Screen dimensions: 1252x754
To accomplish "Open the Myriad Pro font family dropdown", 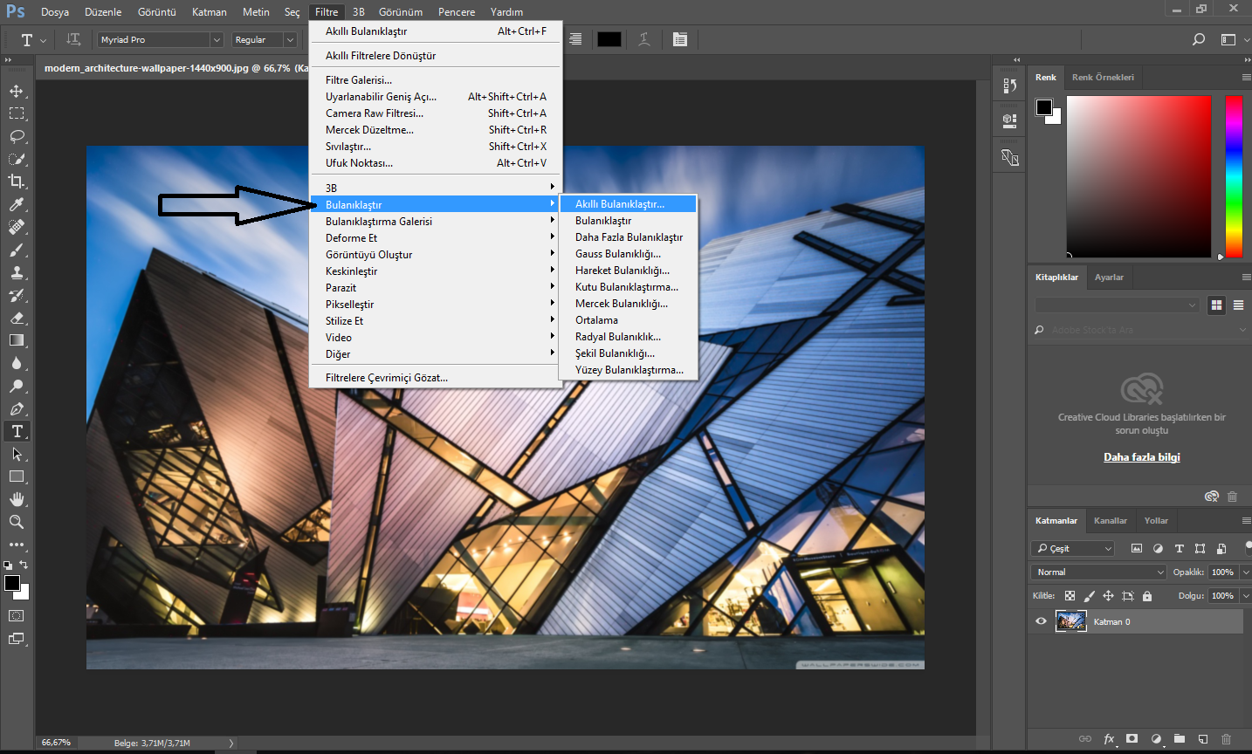I will point(161,39).
